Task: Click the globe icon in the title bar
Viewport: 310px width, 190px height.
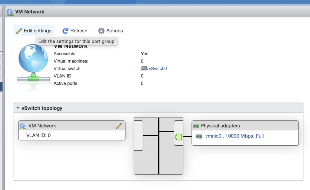Action: click(10, 12)
